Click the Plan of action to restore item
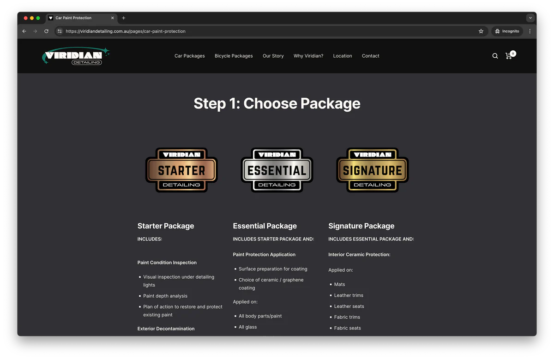The image size is (554, 359). click(183, 311)
